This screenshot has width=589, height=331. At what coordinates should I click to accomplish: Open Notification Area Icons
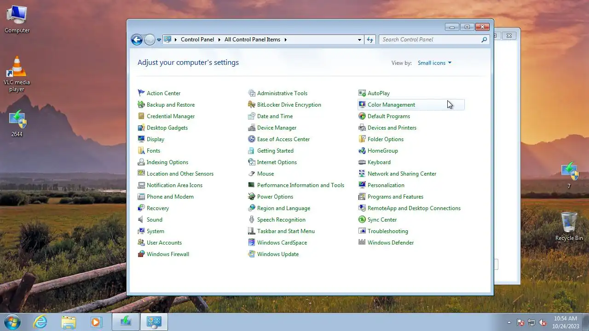pos(174,185)
